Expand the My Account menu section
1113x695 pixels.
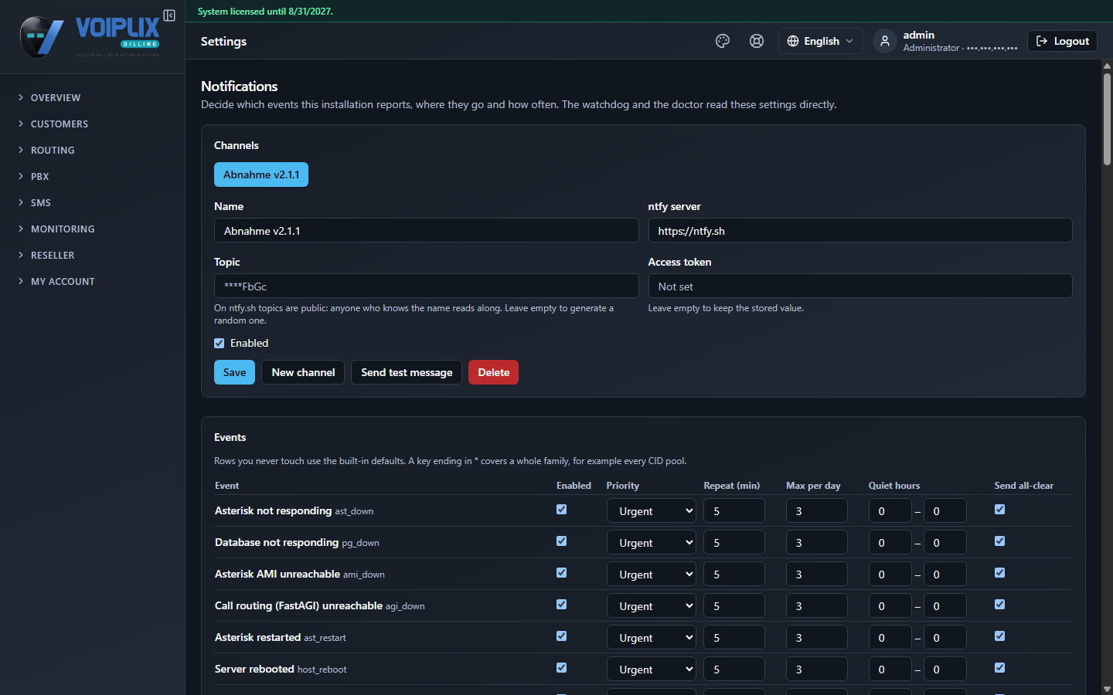click(x=63, y=282)
